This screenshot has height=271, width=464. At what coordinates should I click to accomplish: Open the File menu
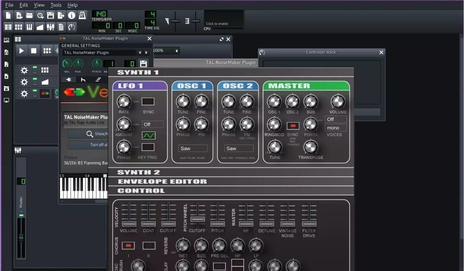point(9,5)
